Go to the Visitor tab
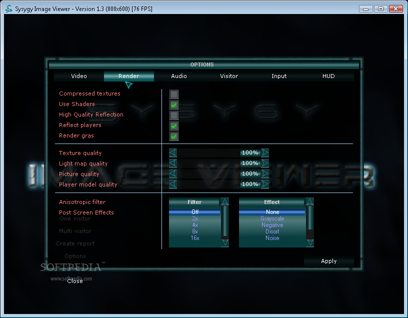The image size is (408, 318). pos(229,76)
